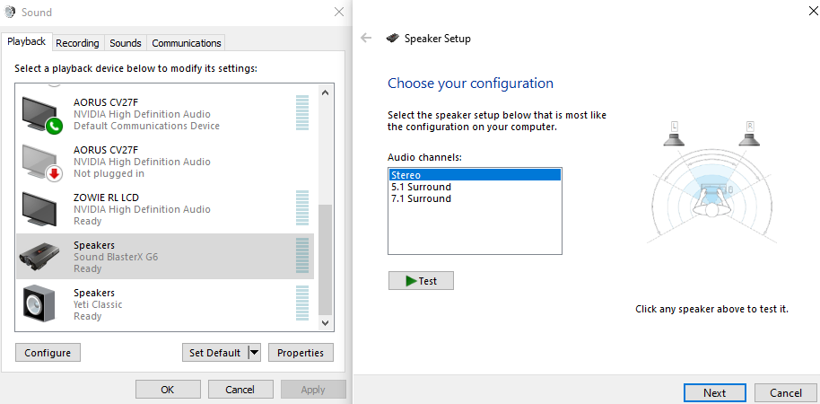The width and height of the screenshot is (820, 404).
Task: Select AORUS CV27F default communications monitor icon
Action: tap(42, 115)
